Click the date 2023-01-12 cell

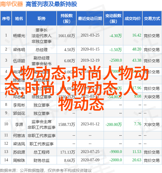tap(90, 124)
